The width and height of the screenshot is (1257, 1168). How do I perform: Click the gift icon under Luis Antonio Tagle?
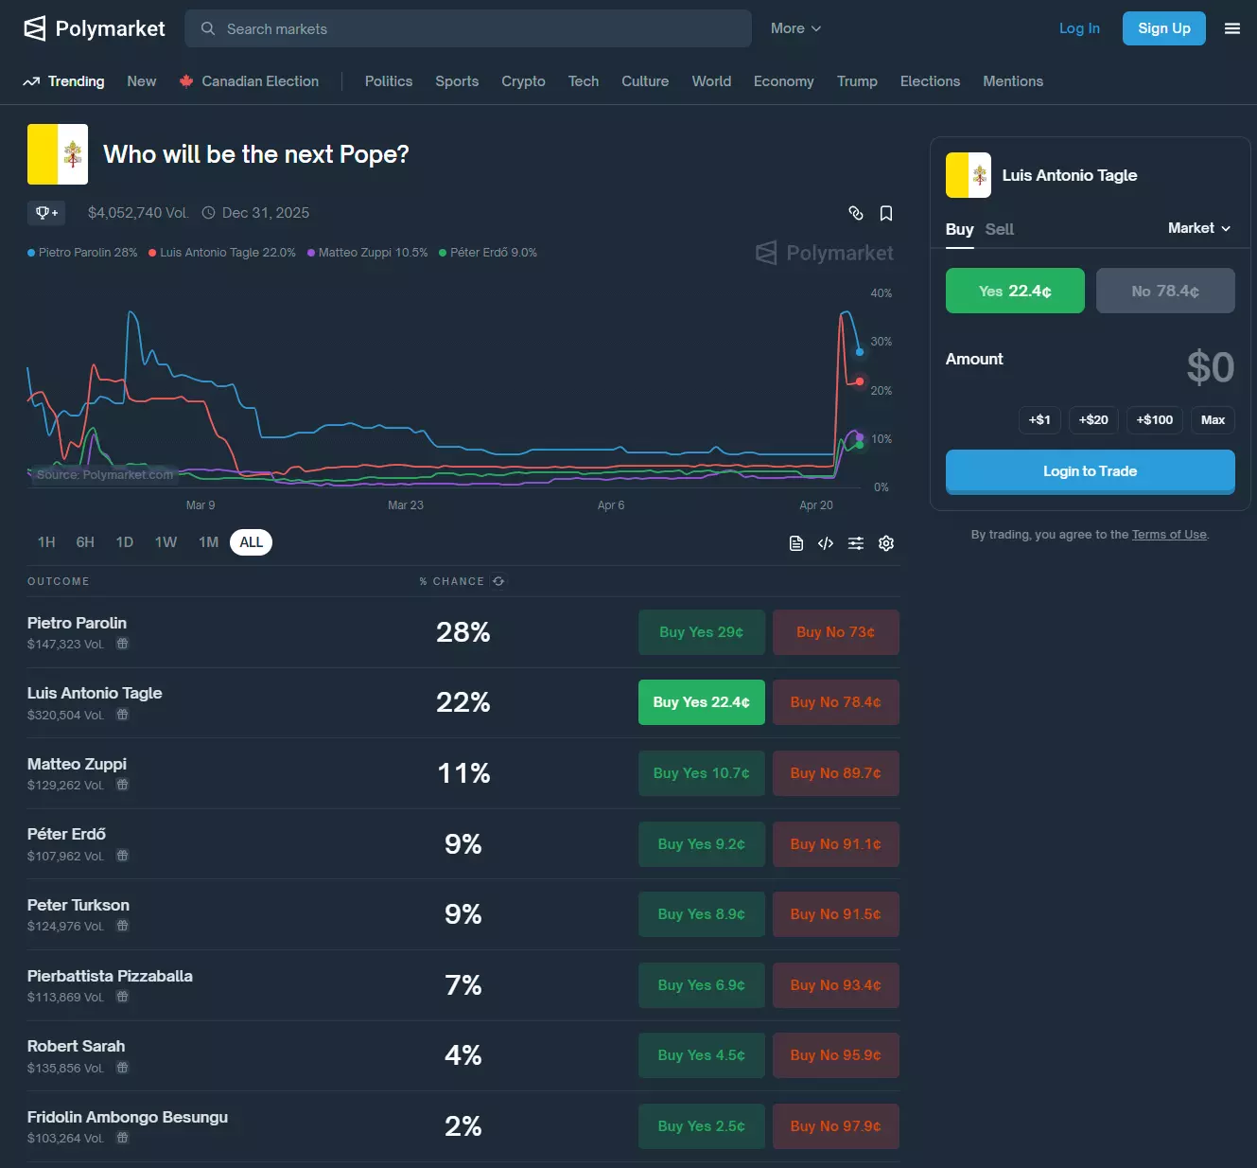122,715
